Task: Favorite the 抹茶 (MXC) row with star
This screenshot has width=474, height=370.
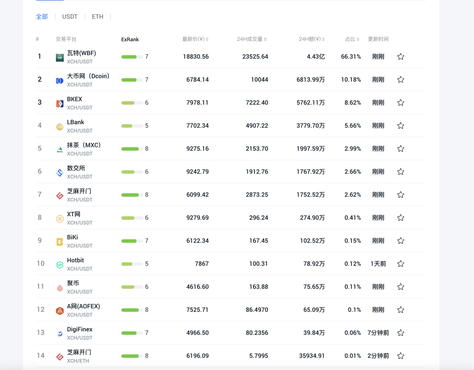Action: click(401, 149)
